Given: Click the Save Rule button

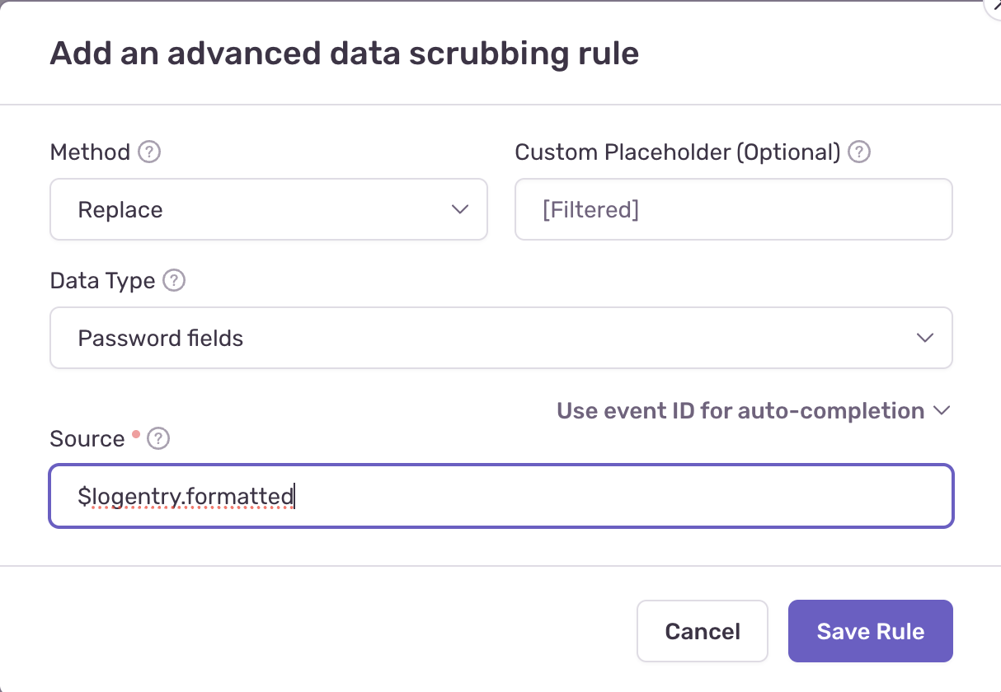Looking at the screenshot, I should click(871, 631).
